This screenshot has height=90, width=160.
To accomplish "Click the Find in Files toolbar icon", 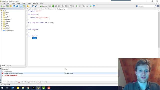I will click(87, 6).
